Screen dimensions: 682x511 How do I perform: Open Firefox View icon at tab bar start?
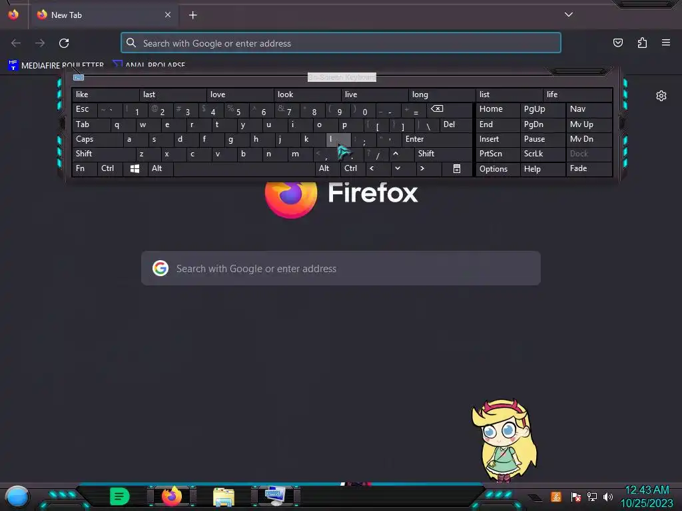click(13, 15)
